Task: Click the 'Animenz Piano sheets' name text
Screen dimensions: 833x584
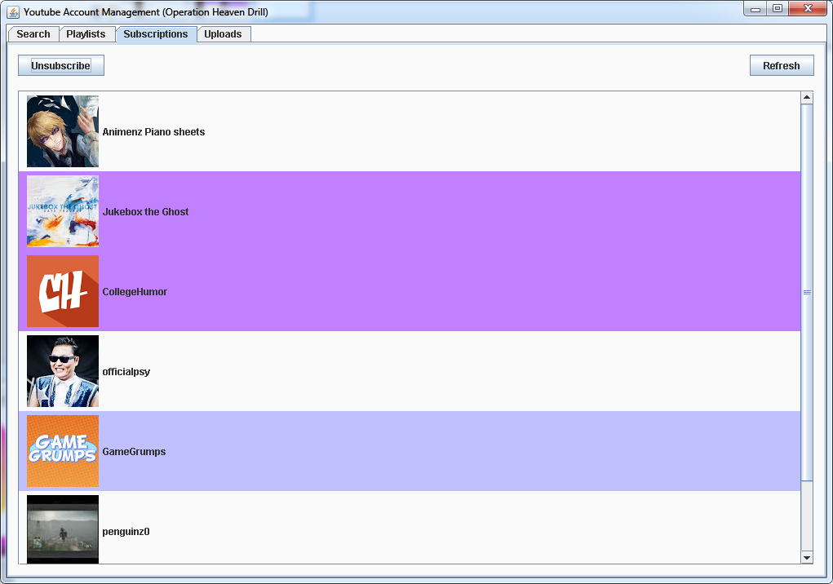Action: (153, 131)
